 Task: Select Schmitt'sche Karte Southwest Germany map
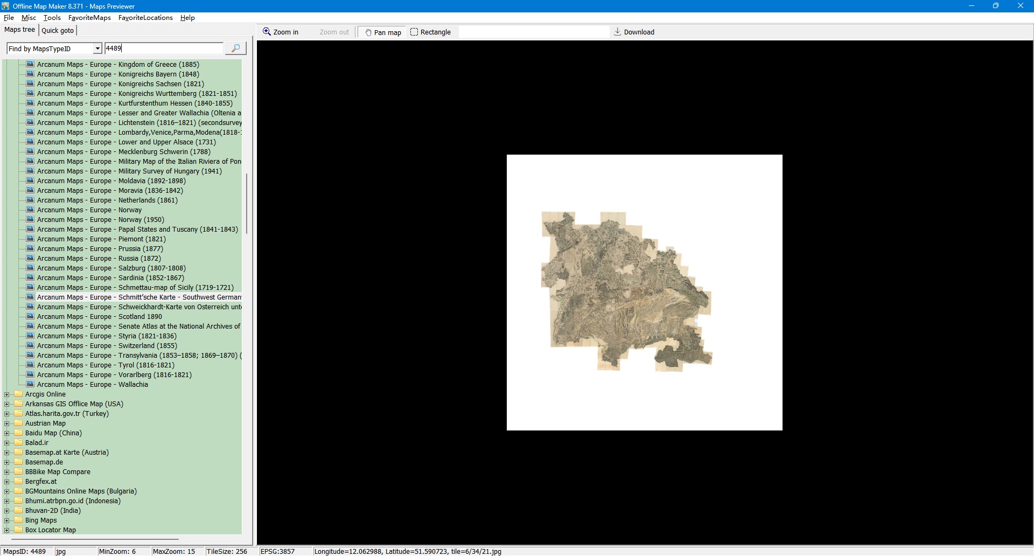pos(139,297)
